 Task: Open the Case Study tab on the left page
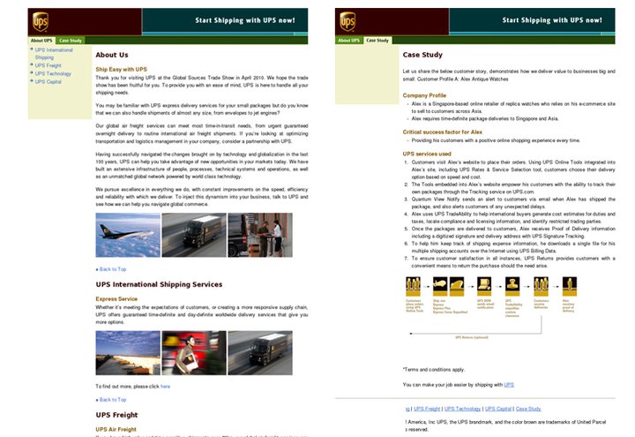click(x=71, y=40)
